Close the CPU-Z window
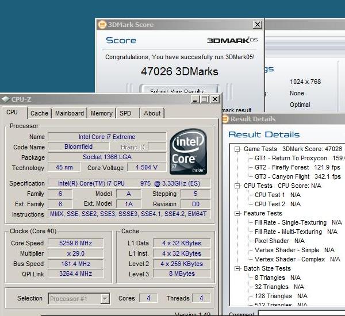This screenshot has width=345, height=316. (x=215, y=99)
